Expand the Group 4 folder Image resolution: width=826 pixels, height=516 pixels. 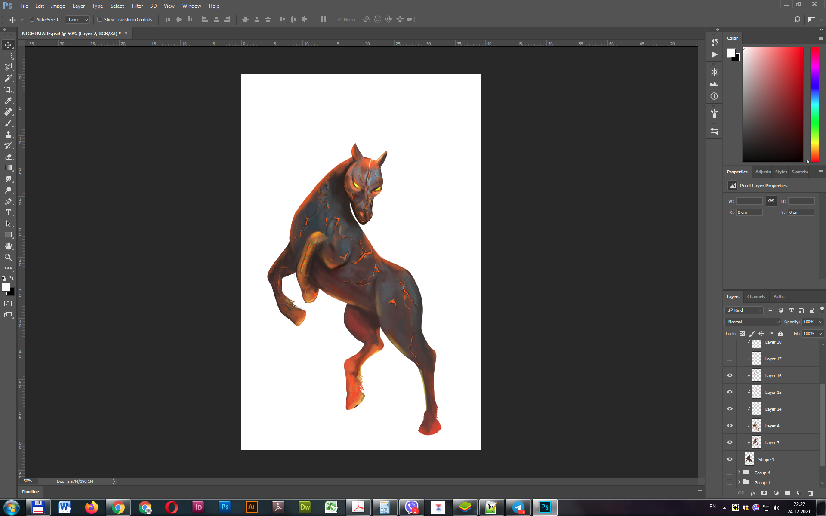[739, 473]
